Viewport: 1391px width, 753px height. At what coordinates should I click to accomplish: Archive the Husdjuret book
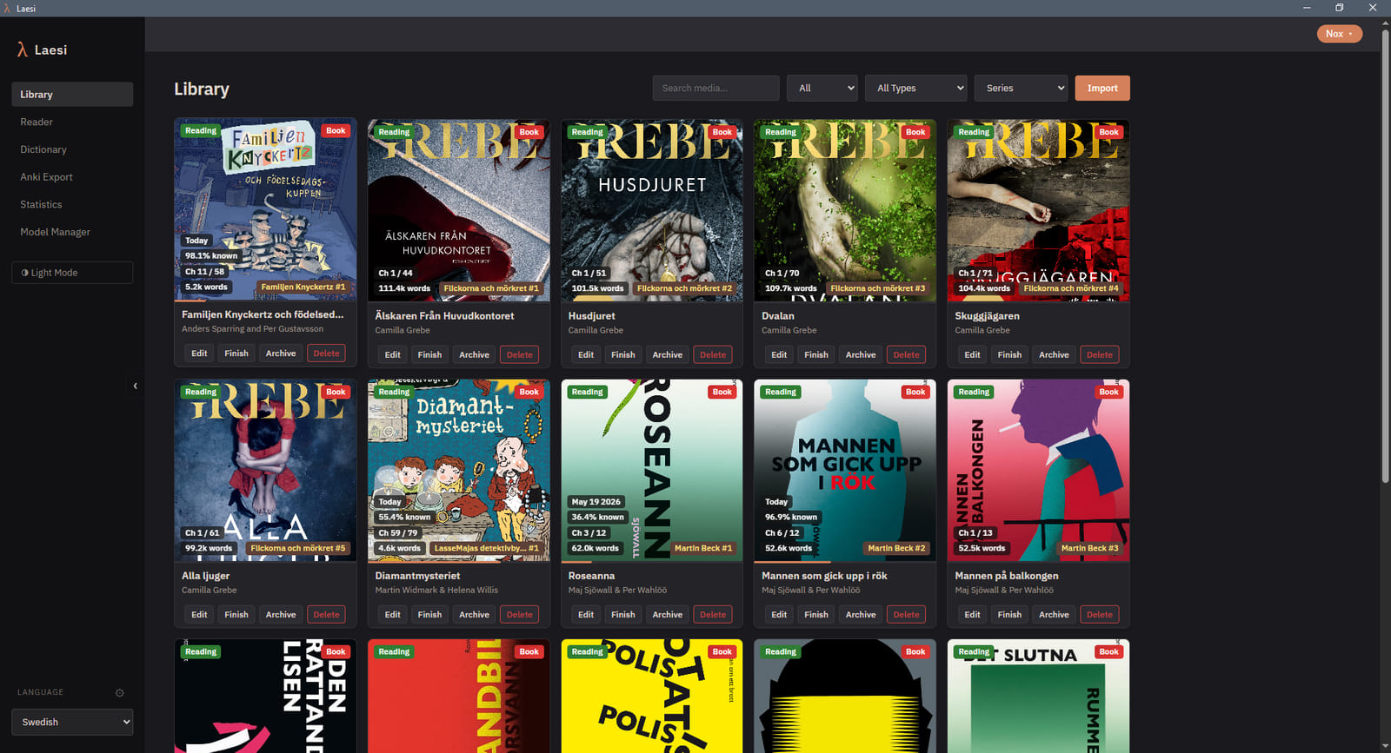(x=668, y=354)
